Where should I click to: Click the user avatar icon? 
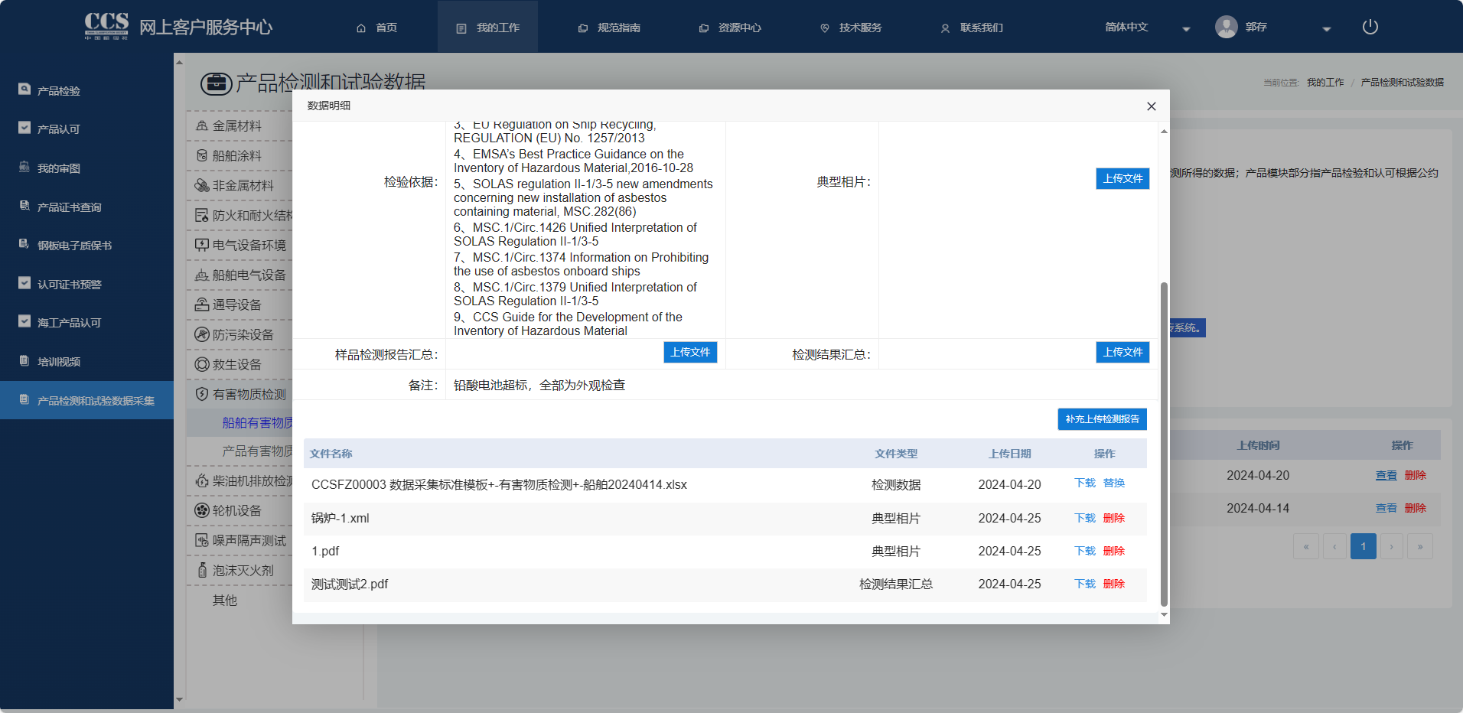point(1226,27)
